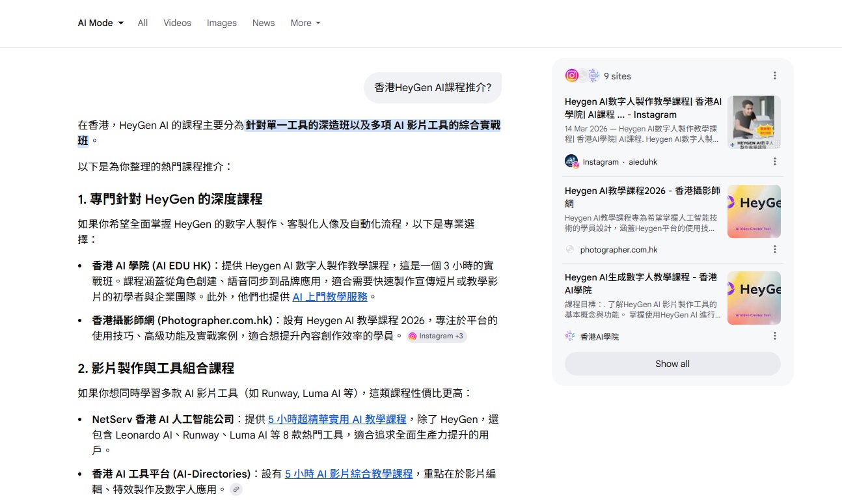Open the AI 上門教學服務 link
Image resolution: width=842 pixels, height=503 pixels.
330,297
